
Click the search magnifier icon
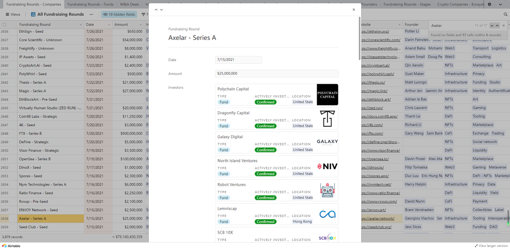click(x=505, y=14)
